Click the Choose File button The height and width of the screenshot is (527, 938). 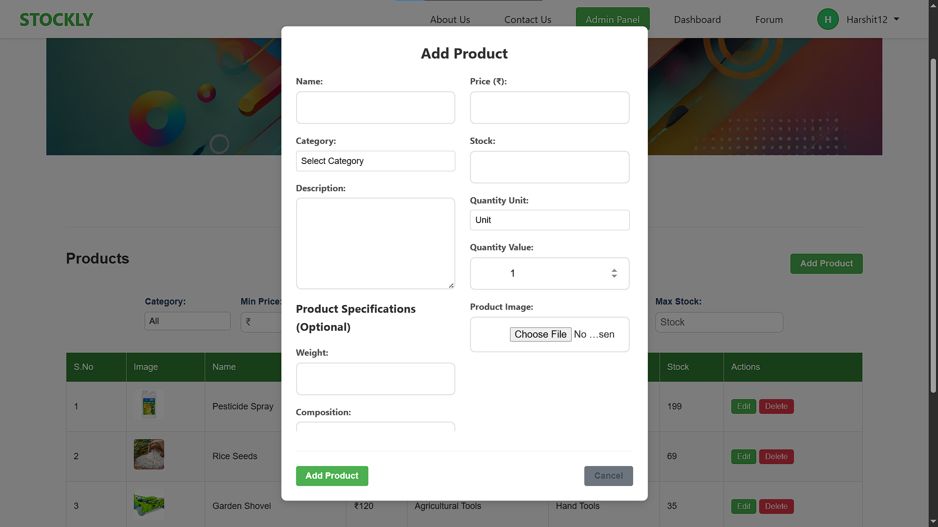click(x=540, y=334)
